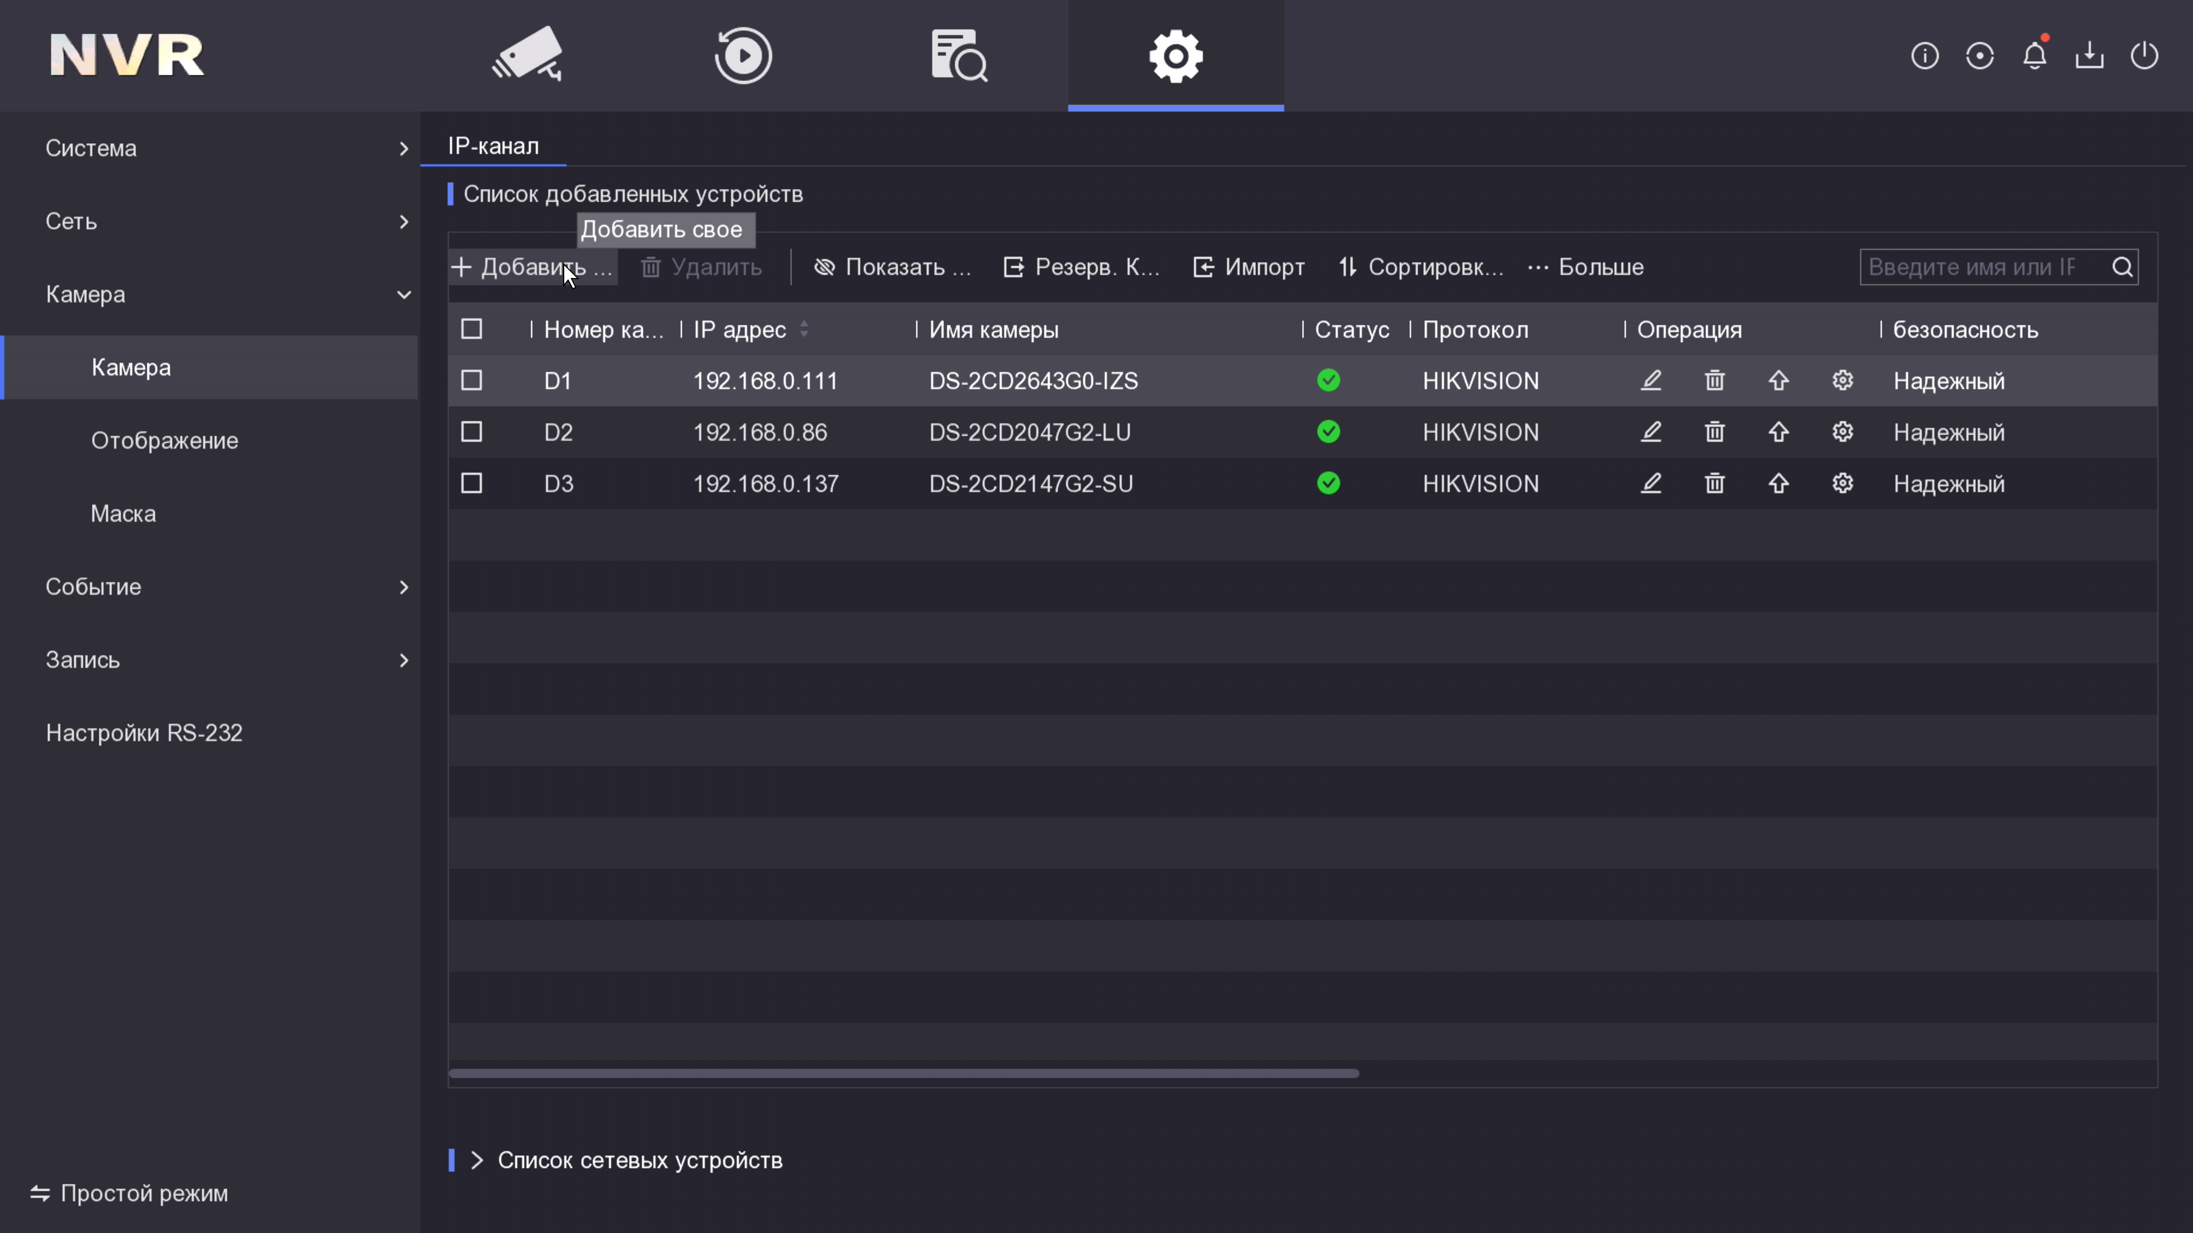Open Настройки RS-232 menu item
Screen dimensions: 2193x1233
click(144, 732)
